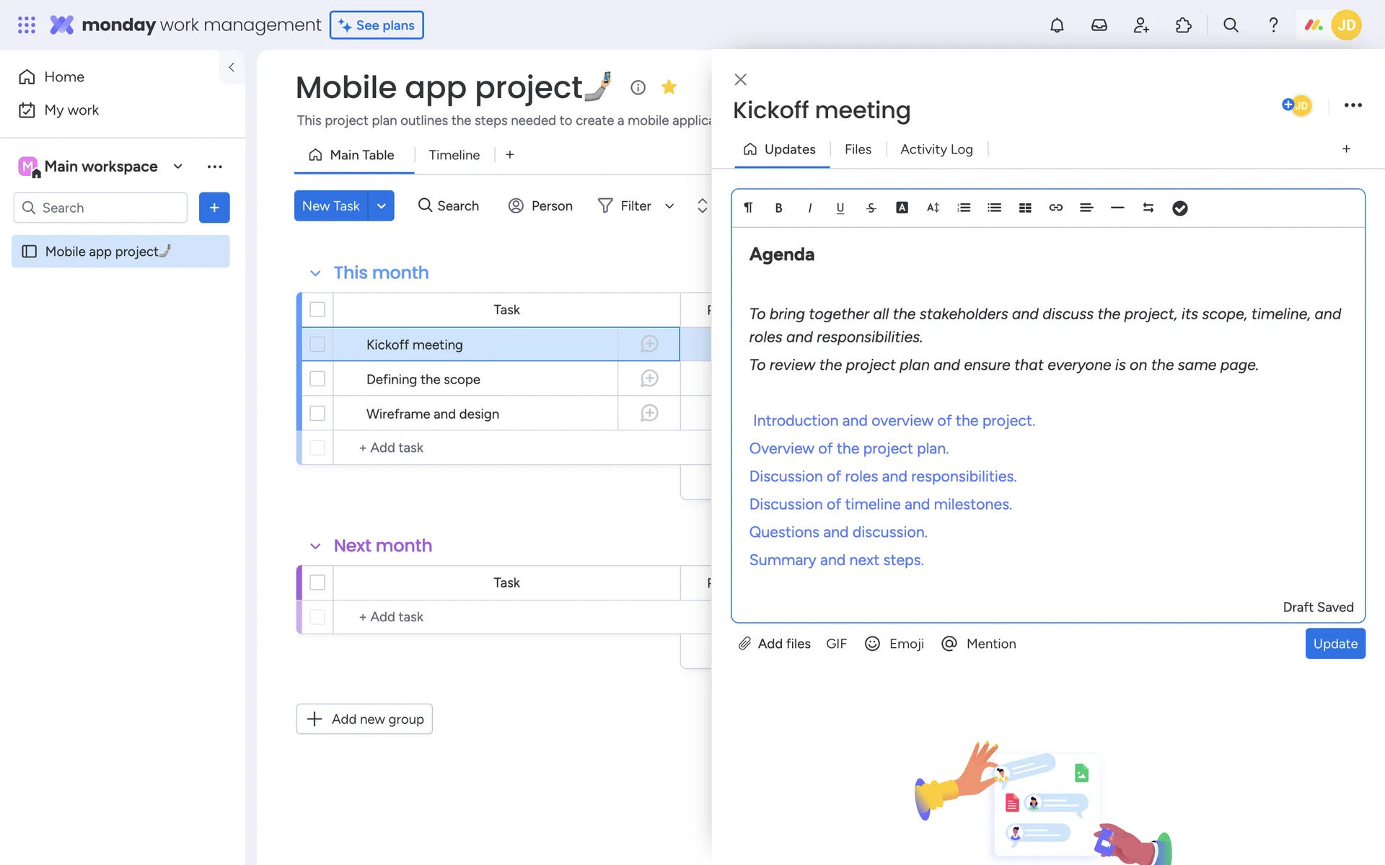Toggle bold formatting in the update editor
This screenshot has width=1385, height=865.
(x=778, y=208)
